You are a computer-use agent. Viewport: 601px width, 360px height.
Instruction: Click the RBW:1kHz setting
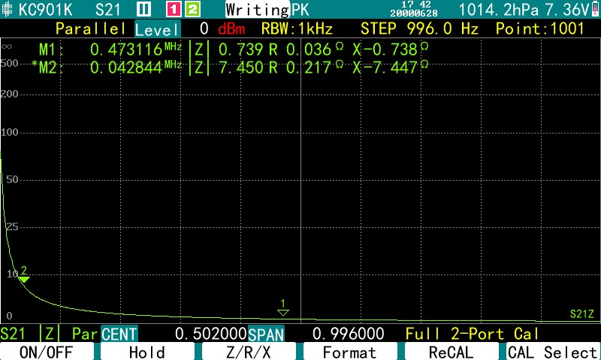point(297,28)
